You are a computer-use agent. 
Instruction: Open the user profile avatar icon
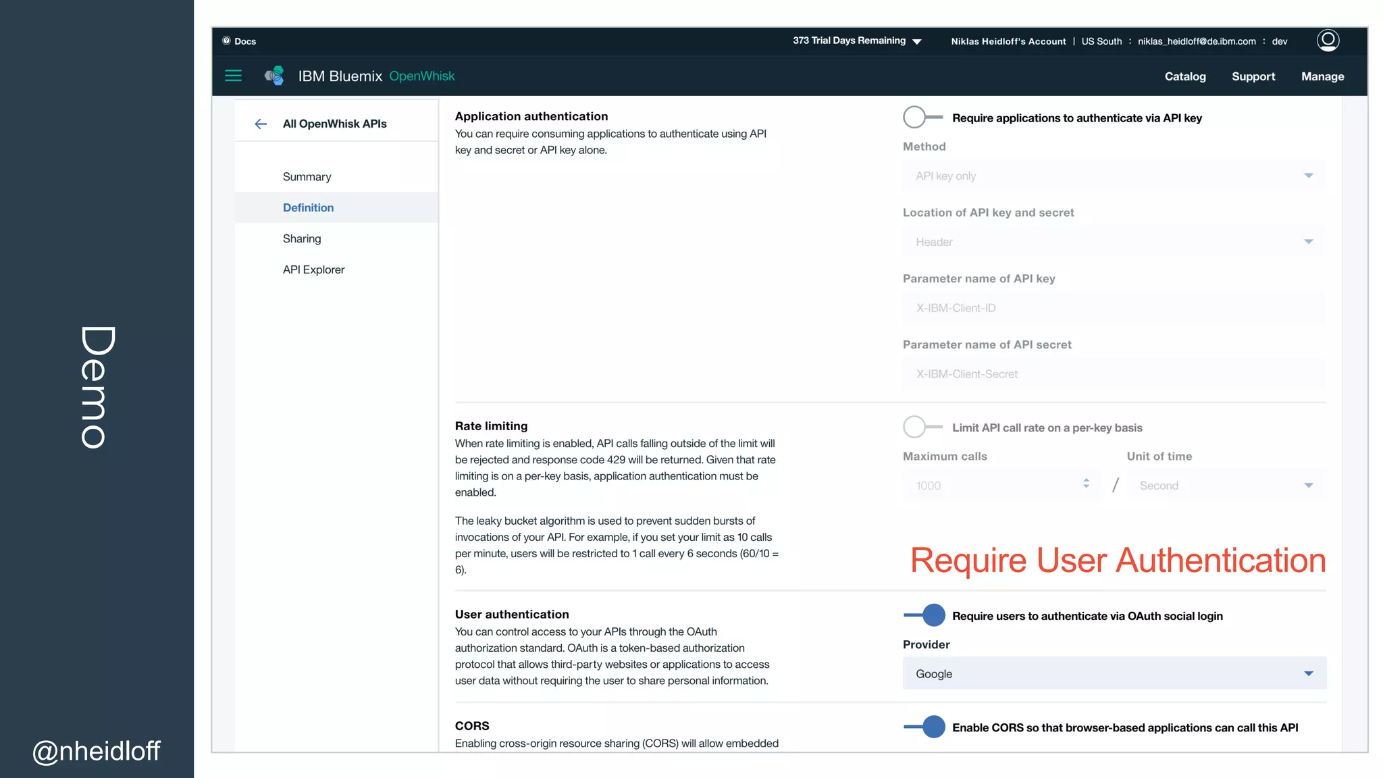tap(1328, 41)
